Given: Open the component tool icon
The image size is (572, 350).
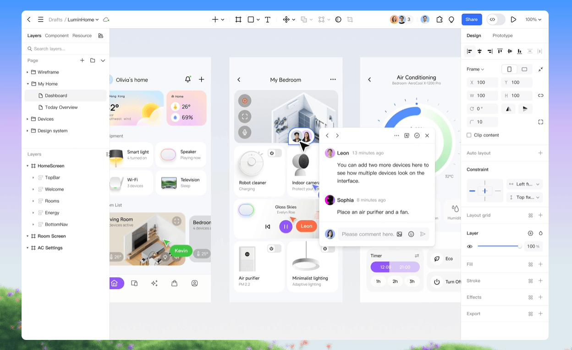Looking at the screenshot, I should [x=286, y=20].
